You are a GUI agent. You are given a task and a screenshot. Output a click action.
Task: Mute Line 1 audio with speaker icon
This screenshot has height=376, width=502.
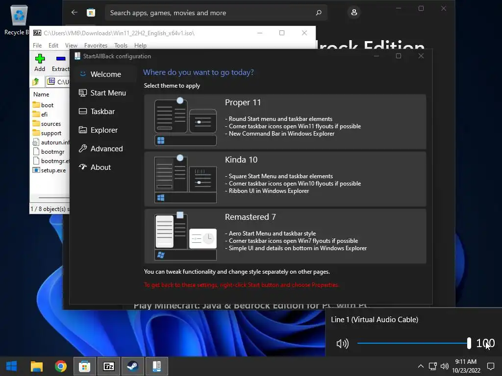click(342, 343)
